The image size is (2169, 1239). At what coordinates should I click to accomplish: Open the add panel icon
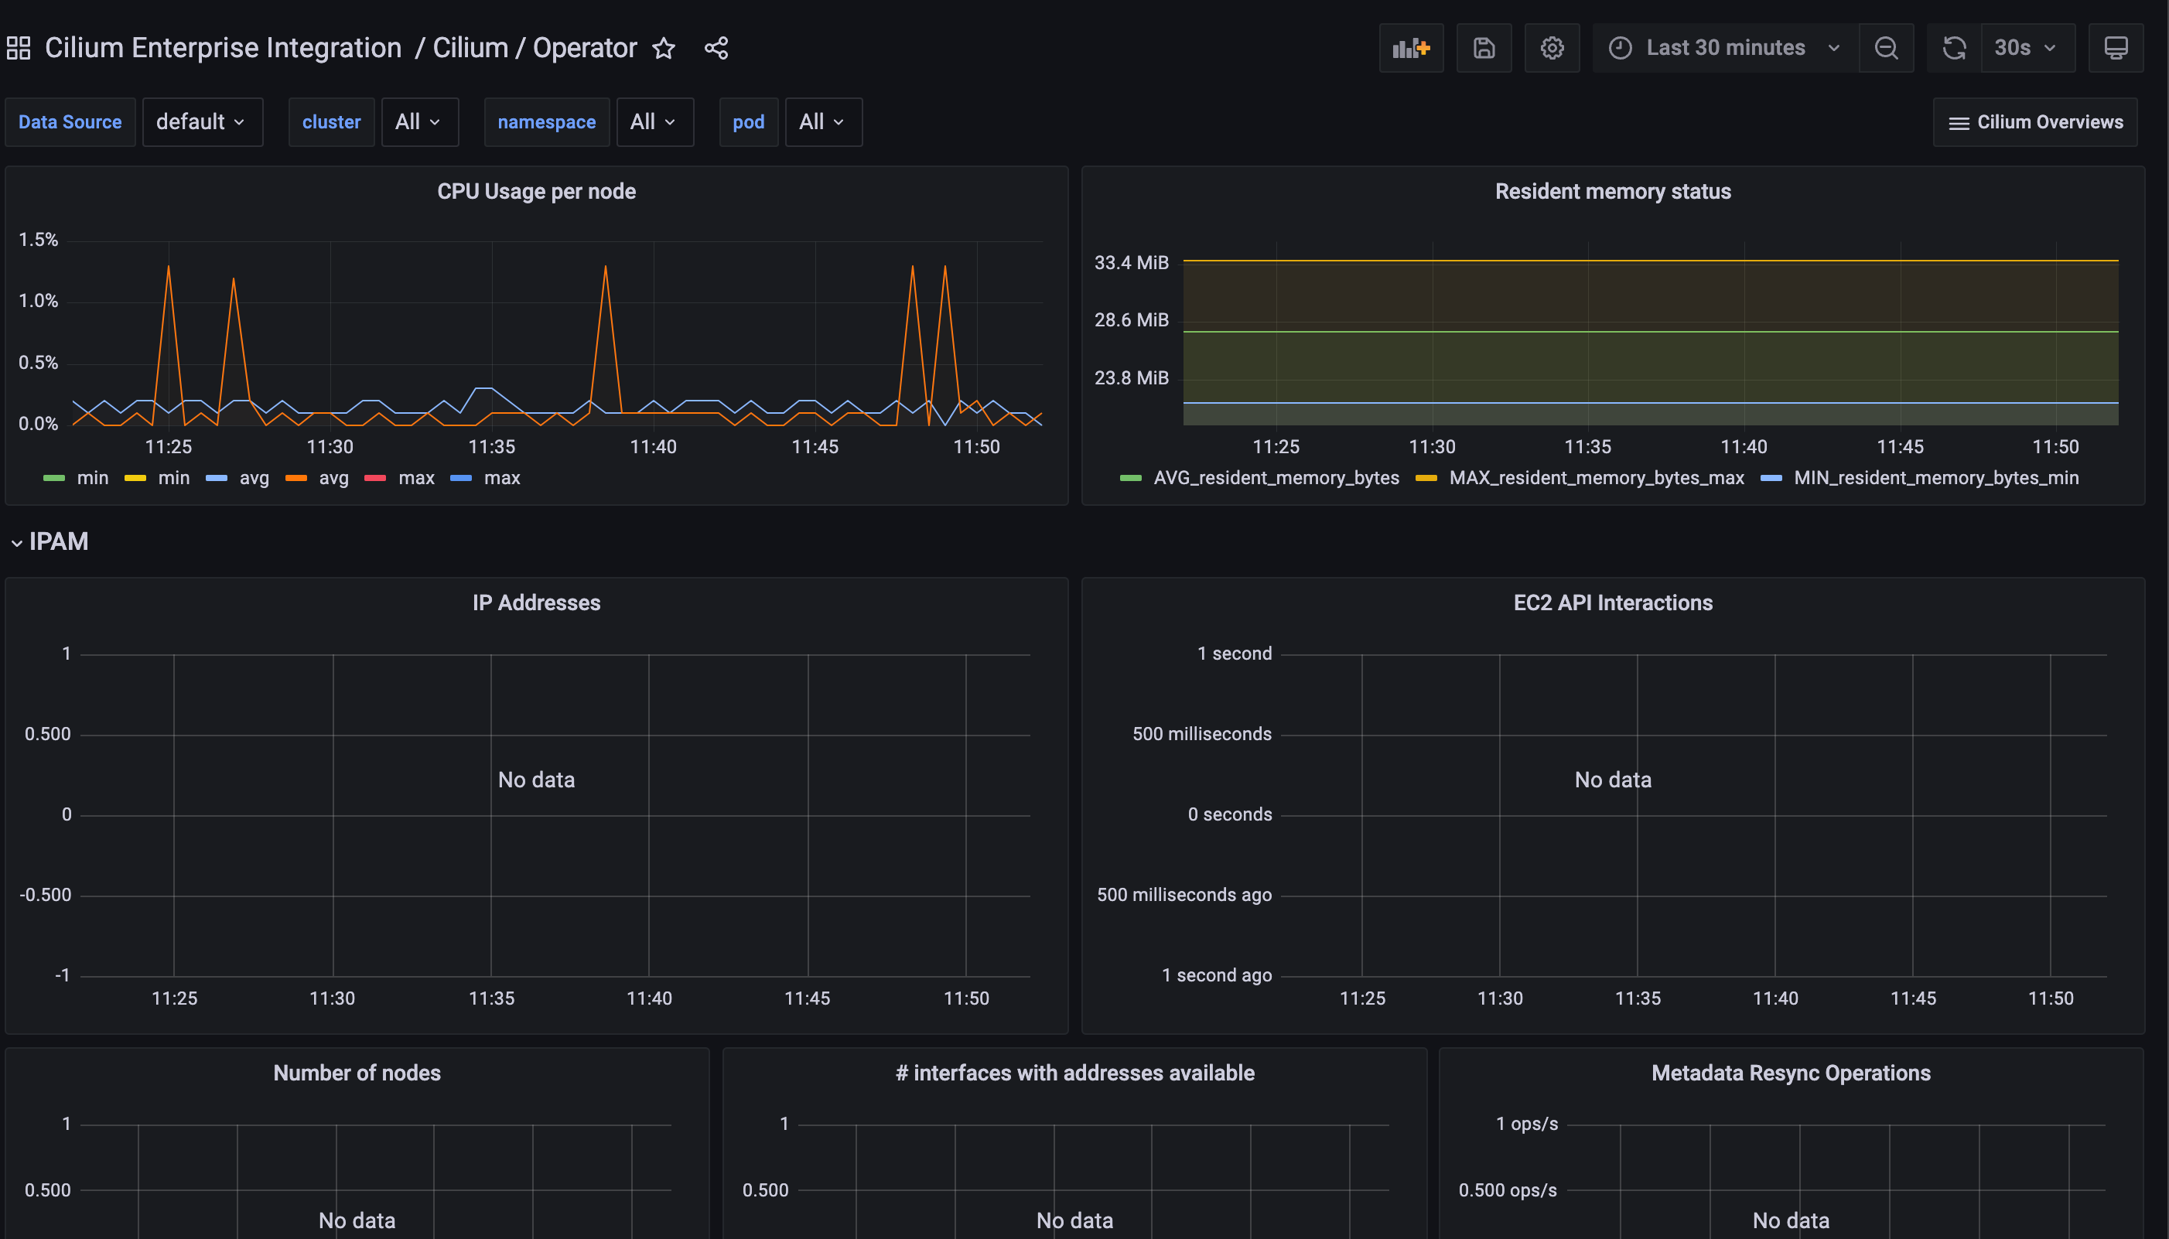click(x=1411, y=48)
